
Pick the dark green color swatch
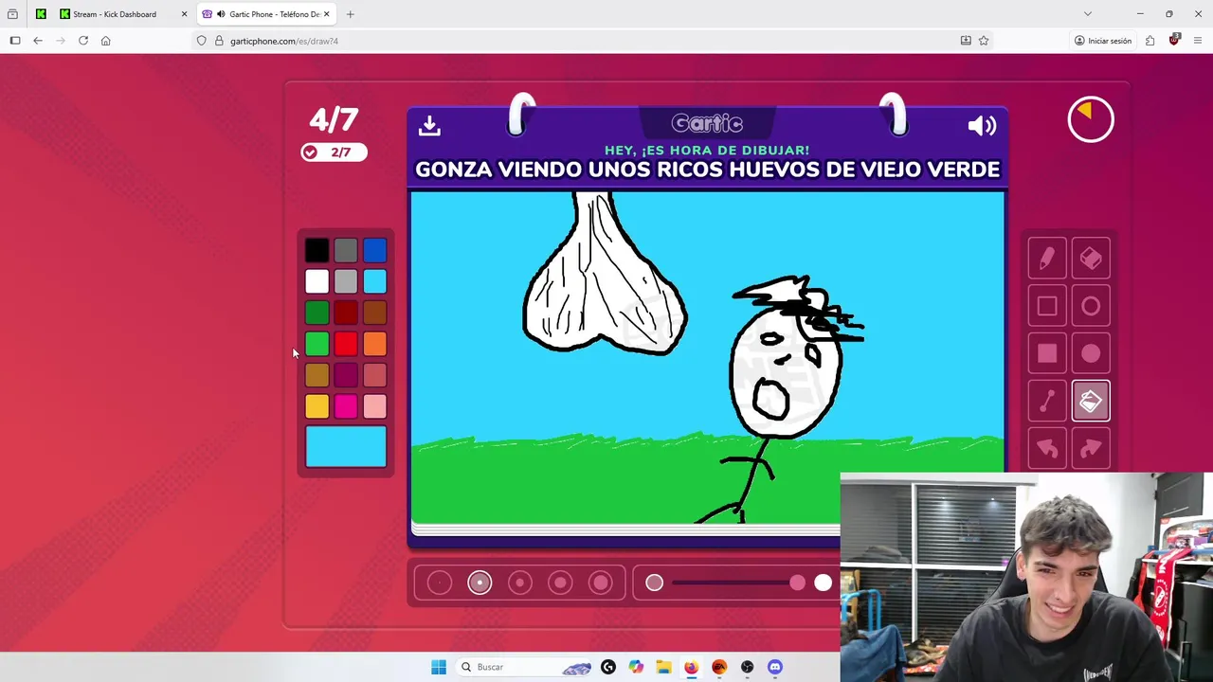tap(317, 313)
